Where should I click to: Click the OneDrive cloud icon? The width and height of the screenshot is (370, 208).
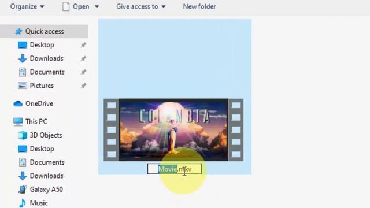coord(18,104)
